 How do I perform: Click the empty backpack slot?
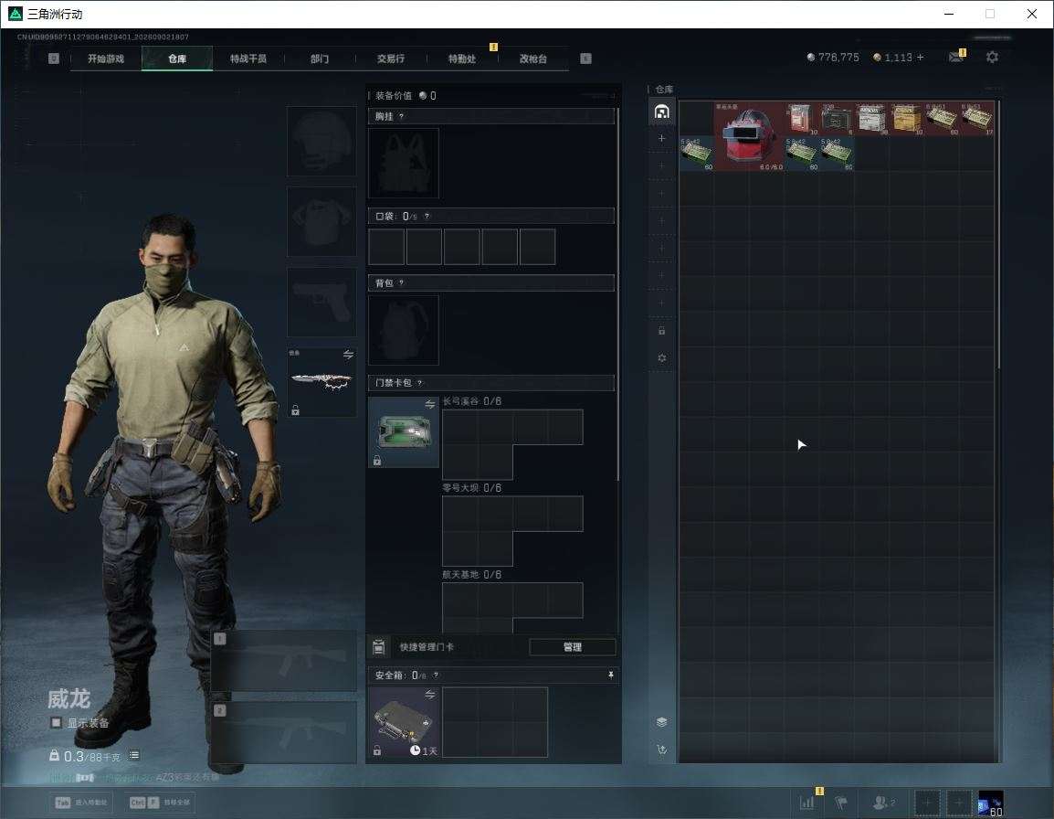(404, 330)
